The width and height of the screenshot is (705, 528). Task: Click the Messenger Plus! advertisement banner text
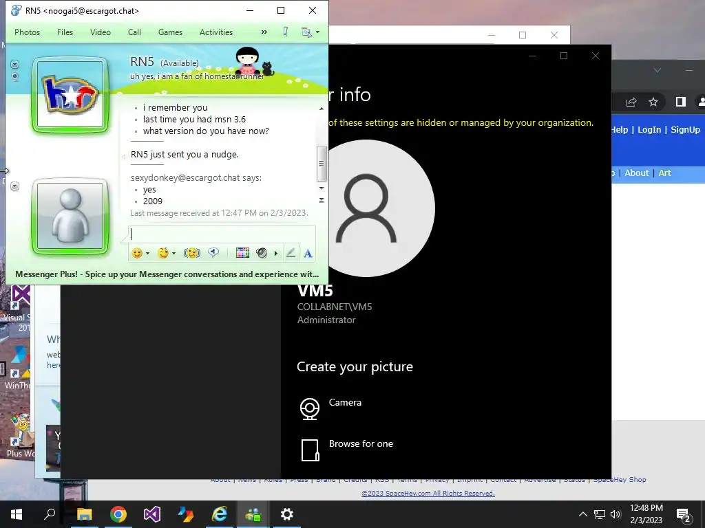[167, 274]
